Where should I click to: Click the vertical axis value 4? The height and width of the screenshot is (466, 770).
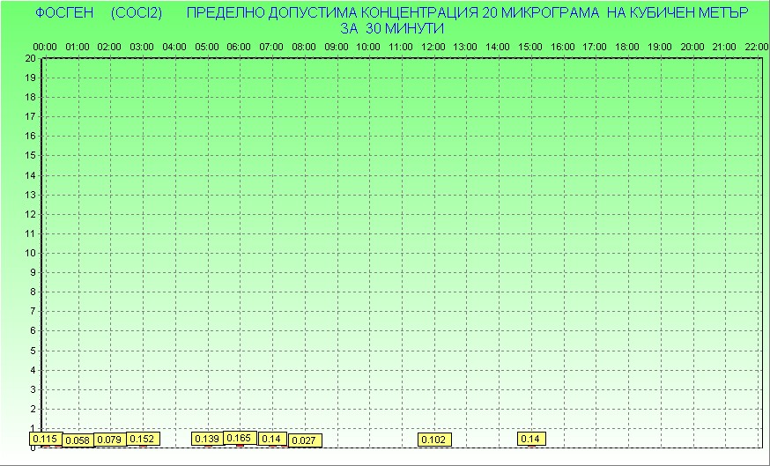point(33,370)
